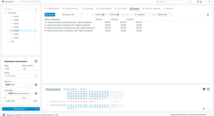Switch to the Информация tab
The width and height of the screenshot is (214, 116).
[x=52, y=8]
